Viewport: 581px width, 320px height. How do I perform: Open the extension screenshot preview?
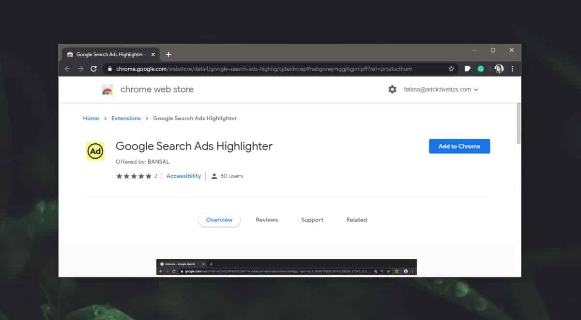(x=287, y=267)
